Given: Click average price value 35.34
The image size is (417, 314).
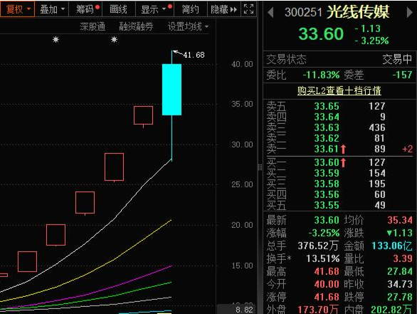Looking at the screenshot, I should [400, 220].
